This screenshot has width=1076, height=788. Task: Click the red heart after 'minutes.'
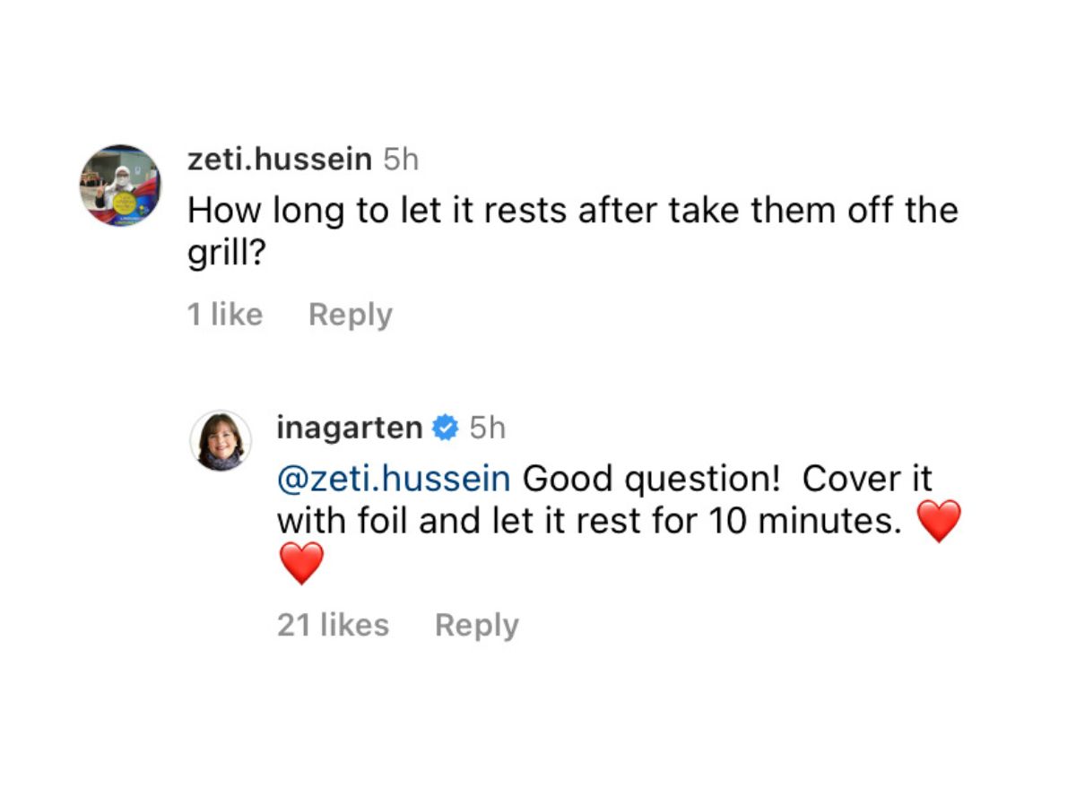[x=939, y=522]
